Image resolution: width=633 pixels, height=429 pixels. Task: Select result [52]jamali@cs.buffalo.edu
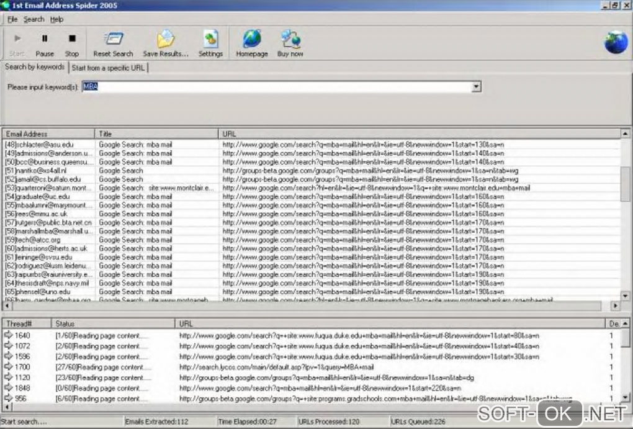pyautogui.click(x=43, y=179)
